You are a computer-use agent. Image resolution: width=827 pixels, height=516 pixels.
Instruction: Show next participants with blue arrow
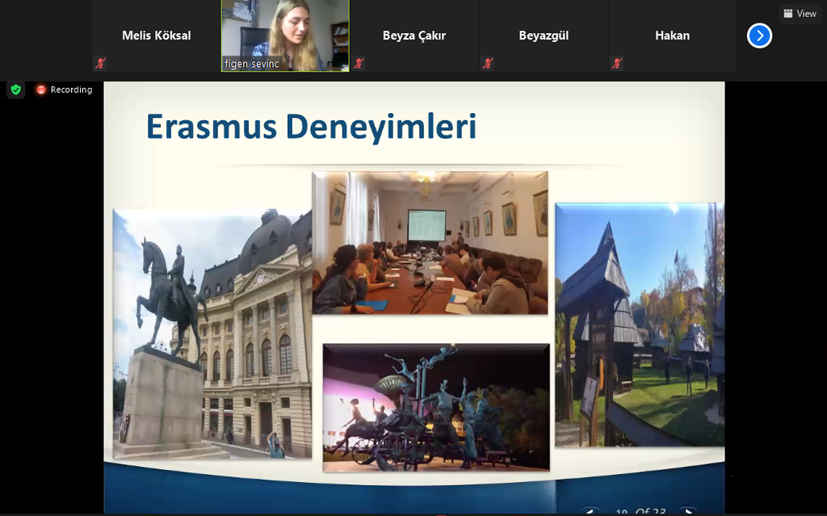(759, 36)
